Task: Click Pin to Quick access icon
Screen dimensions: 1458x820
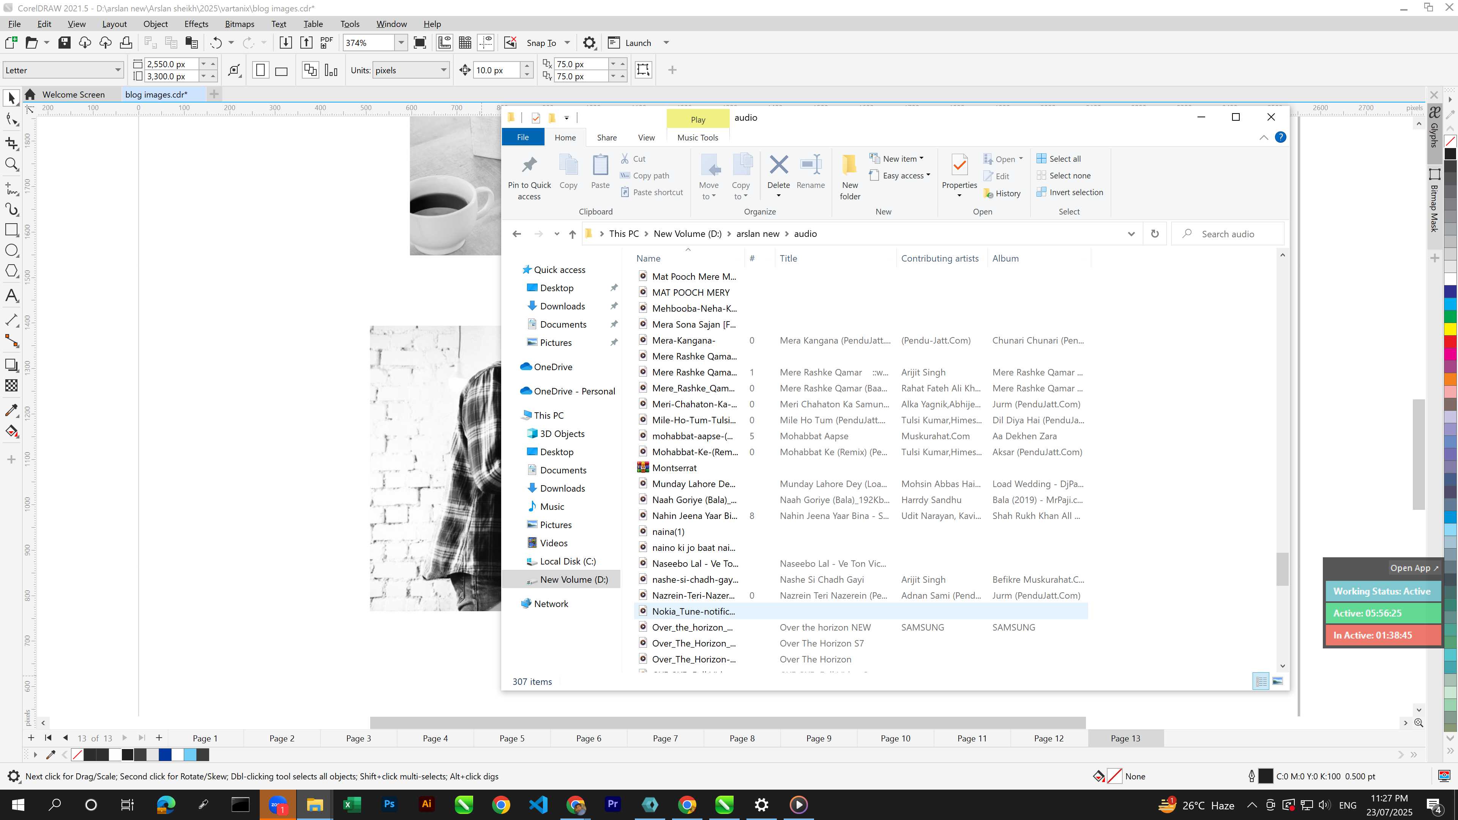Action: point(529,177)
